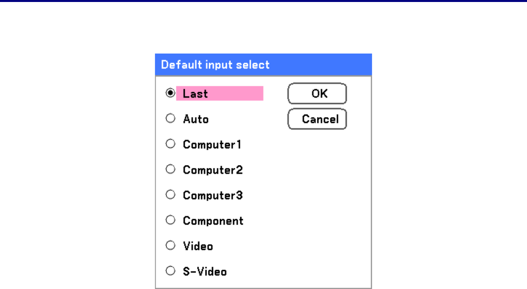The height and width of the screenshot is (289, 527).
Task: Select the Component radio button
Action: [x=170, y=221]
